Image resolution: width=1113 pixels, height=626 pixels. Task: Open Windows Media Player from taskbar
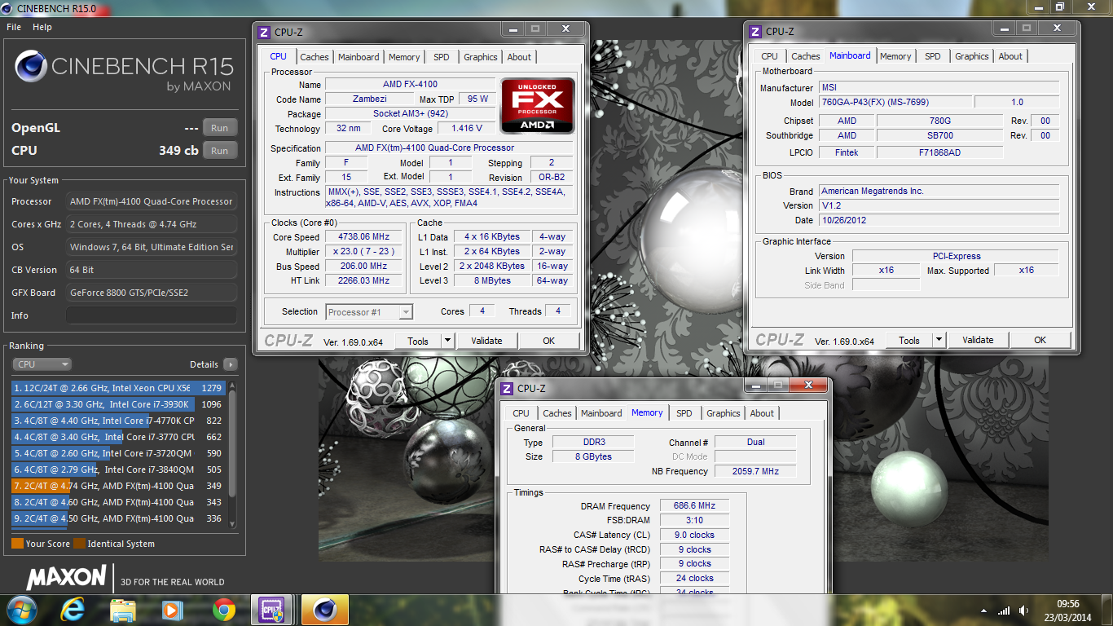[x=172, y=610]
